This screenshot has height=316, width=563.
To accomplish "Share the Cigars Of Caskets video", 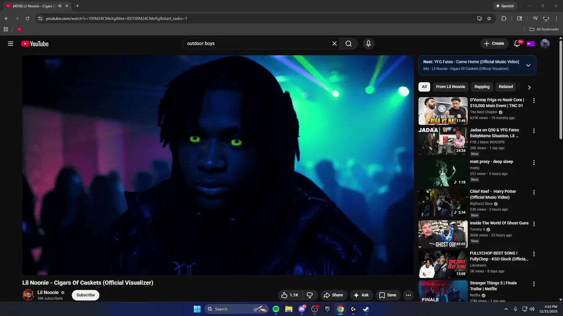I will point(333,295).
